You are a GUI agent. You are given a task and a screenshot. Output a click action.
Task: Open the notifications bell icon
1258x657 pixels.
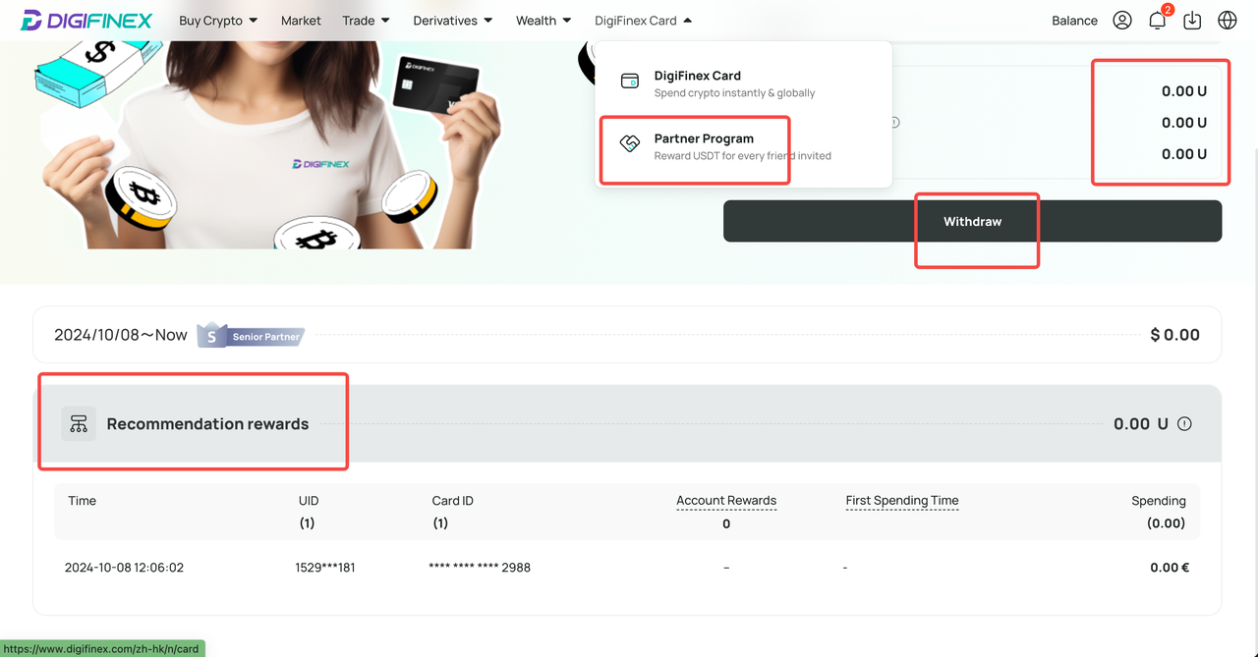coord(1158,21)
